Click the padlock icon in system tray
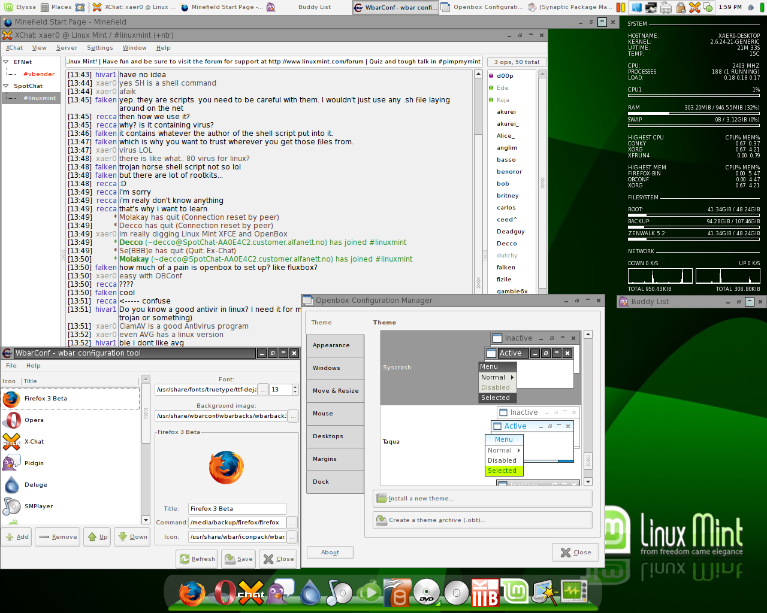 (x=681, y=7)
